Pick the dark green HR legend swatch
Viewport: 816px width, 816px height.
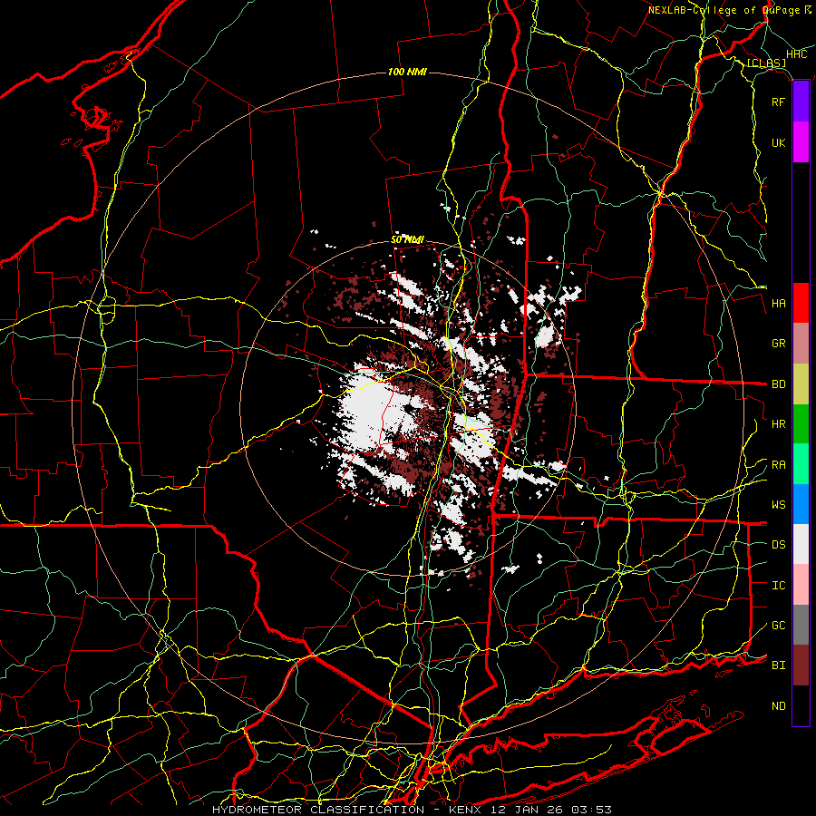801,424
